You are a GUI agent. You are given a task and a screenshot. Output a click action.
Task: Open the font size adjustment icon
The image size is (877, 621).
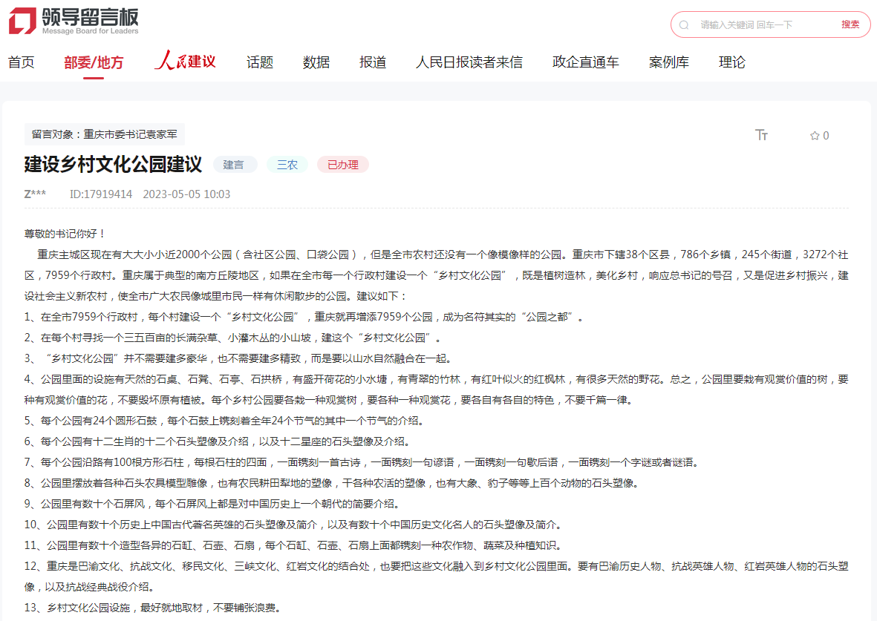(761, 135)
